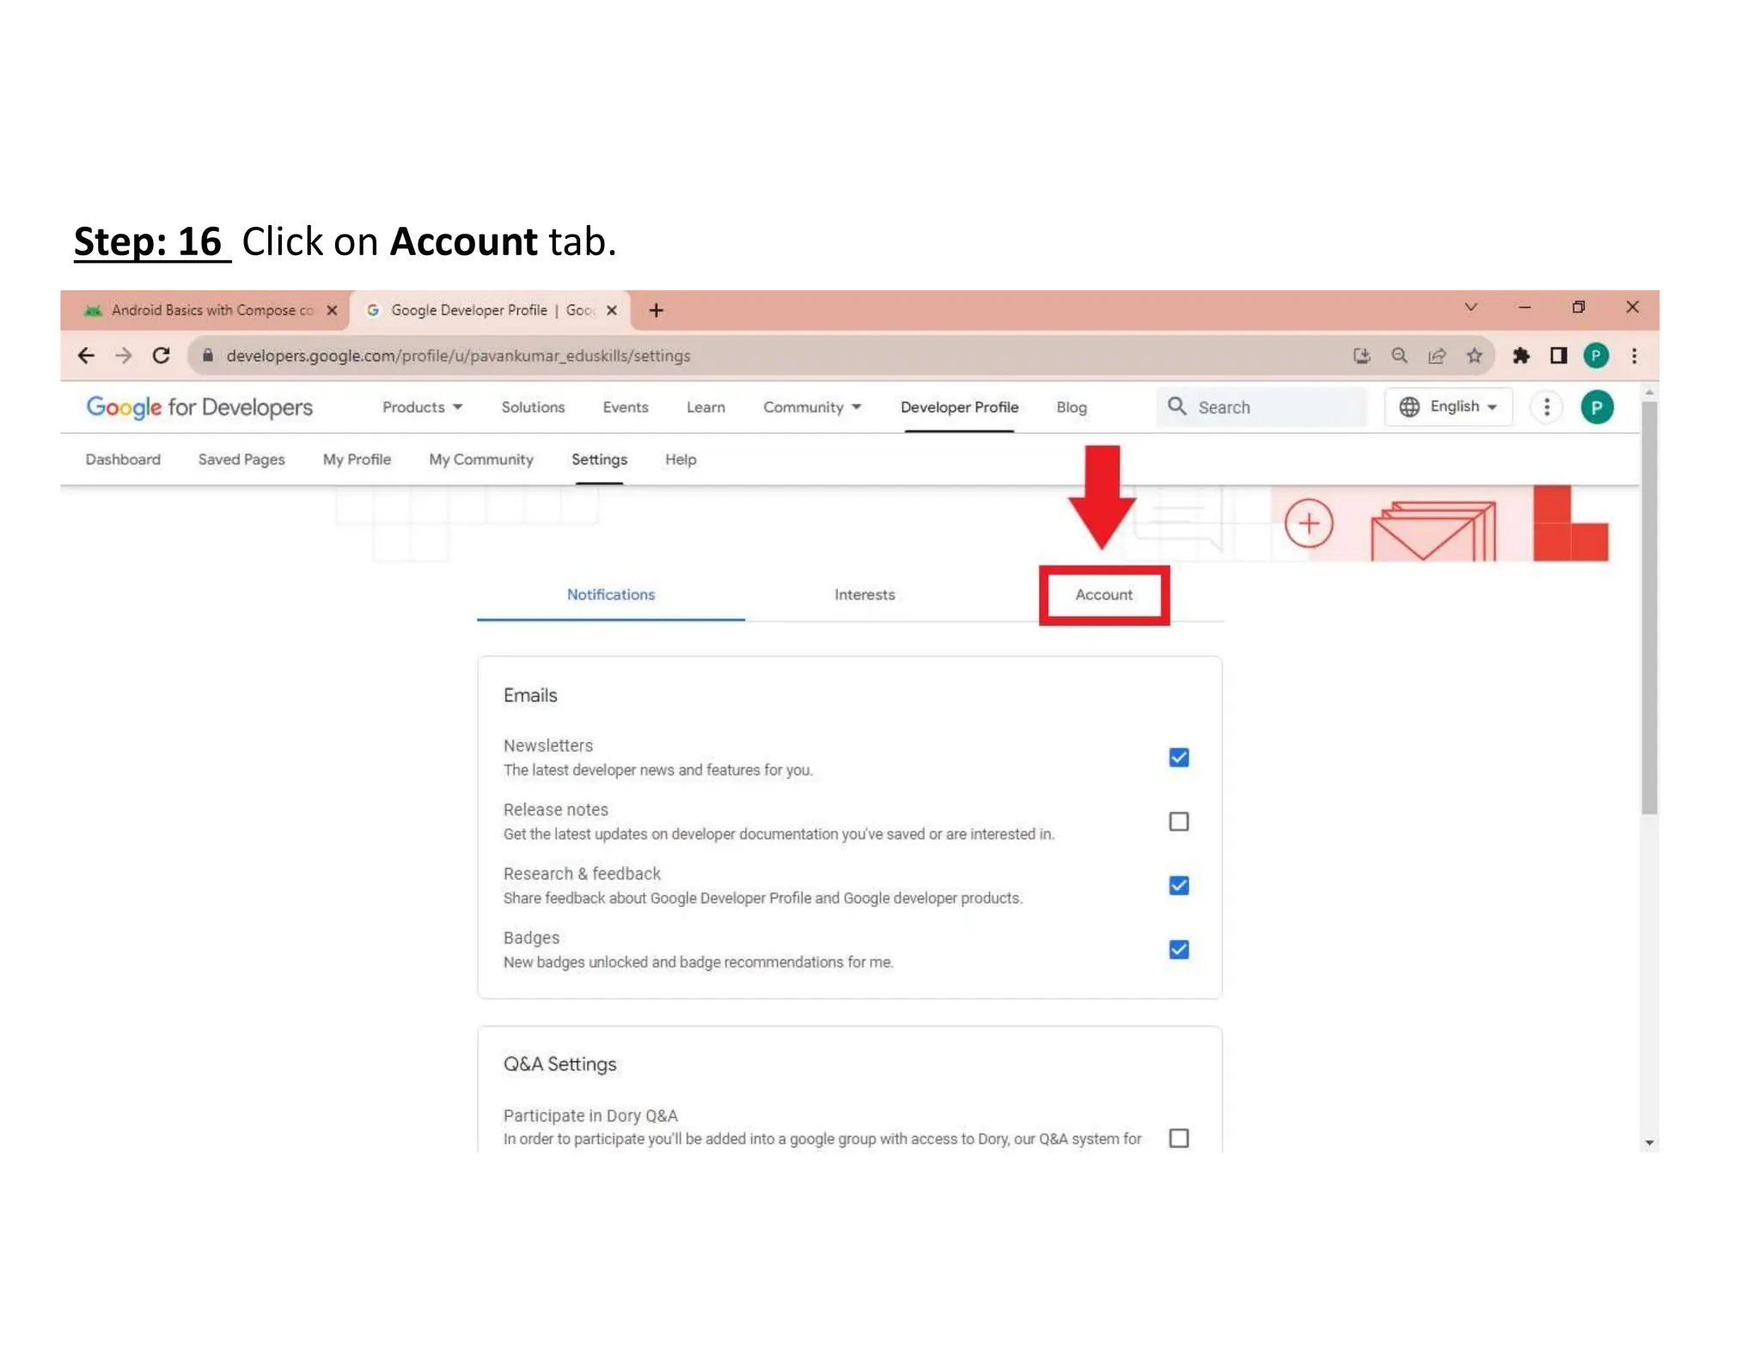The height and width of the screenshot is (1359, 1760).
Task: Open the three-dot menu next to English
Action: point(1547,407)
